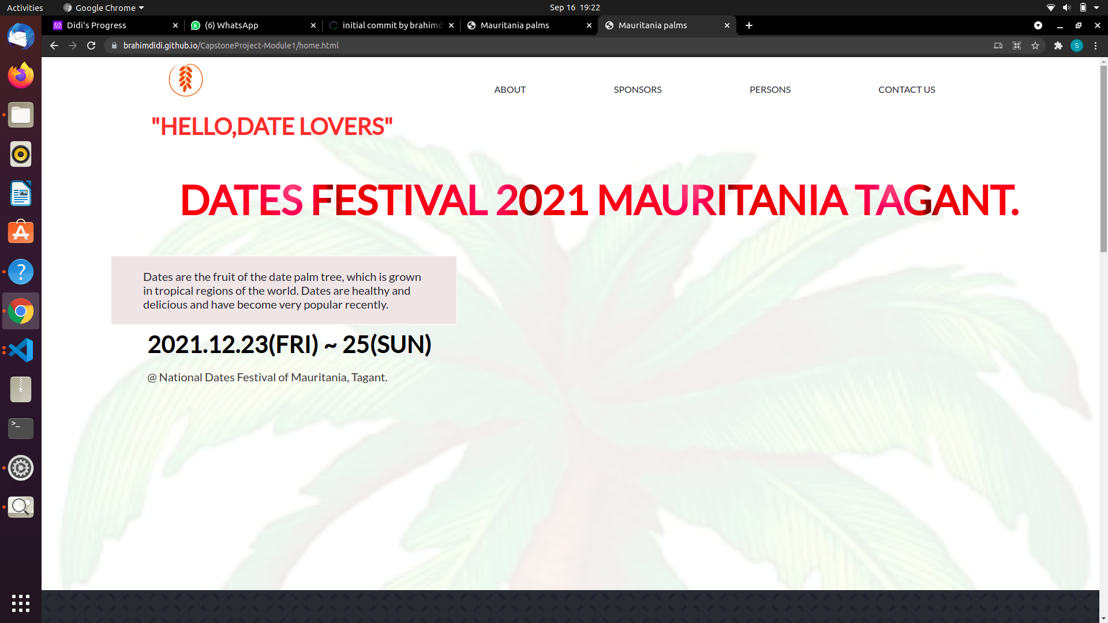Close the WhatsApp tab
1108x623 pixels.
313,25
